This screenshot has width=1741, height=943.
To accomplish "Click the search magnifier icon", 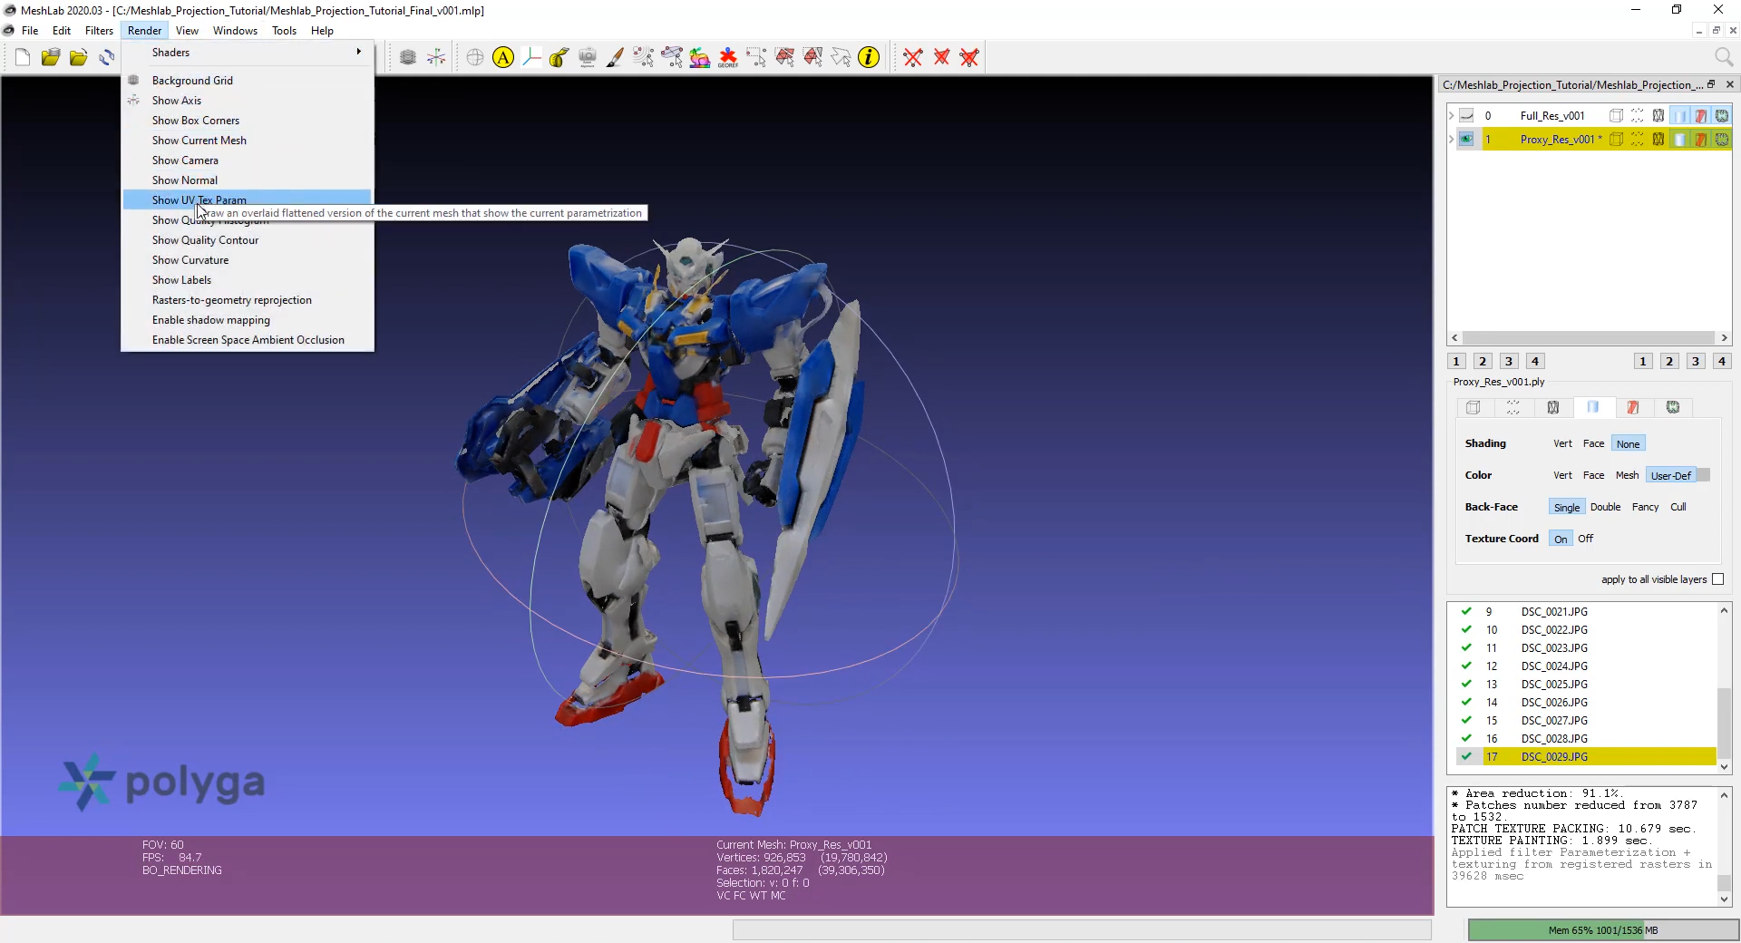I will click(x=1724, y=58).
